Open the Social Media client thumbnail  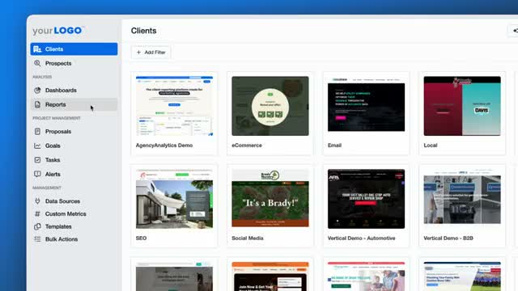click(x=270, y=199)
